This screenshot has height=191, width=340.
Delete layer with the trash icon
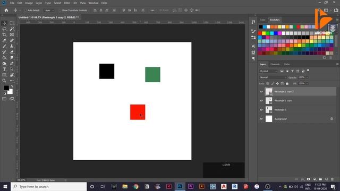coord(332,179)
